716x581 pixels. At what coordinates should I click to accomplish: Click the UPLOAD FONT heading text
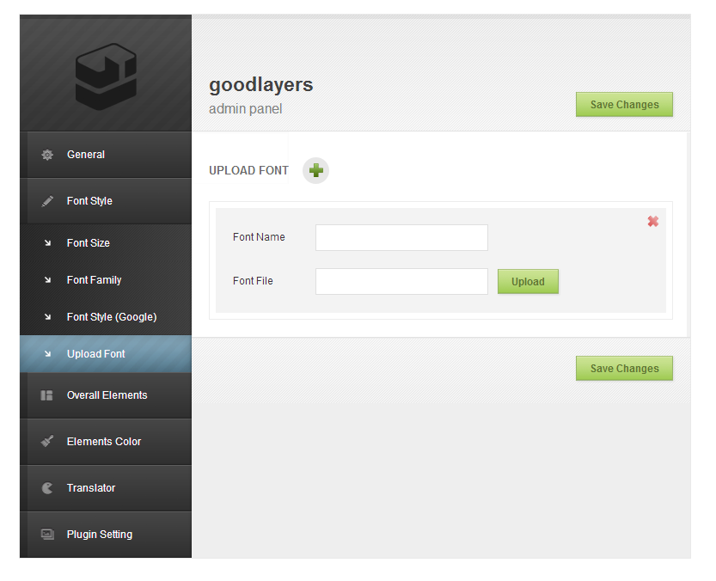coord(248,171)
